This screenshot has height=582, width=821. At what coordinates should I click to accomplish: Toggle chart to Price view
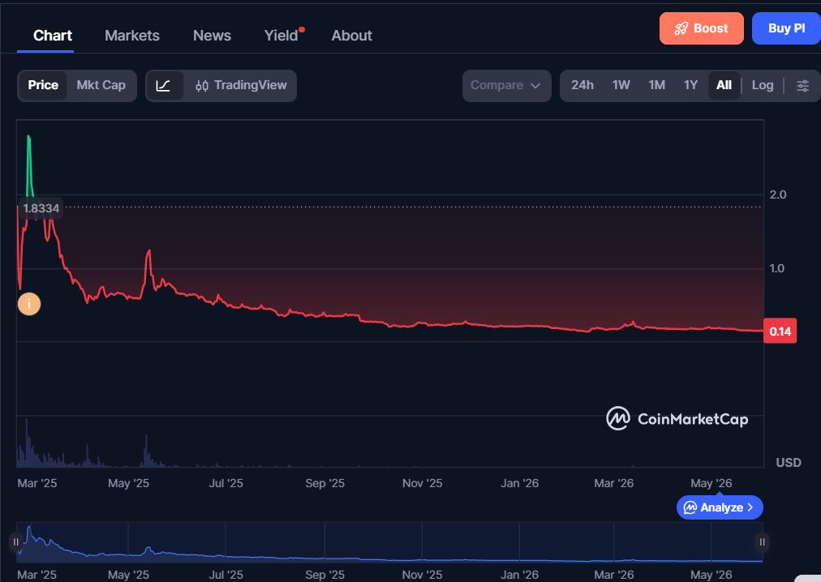click(43, 85)
